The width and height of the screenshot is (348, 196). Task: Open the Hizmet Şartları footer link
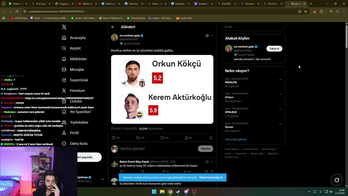coord(232,149)
